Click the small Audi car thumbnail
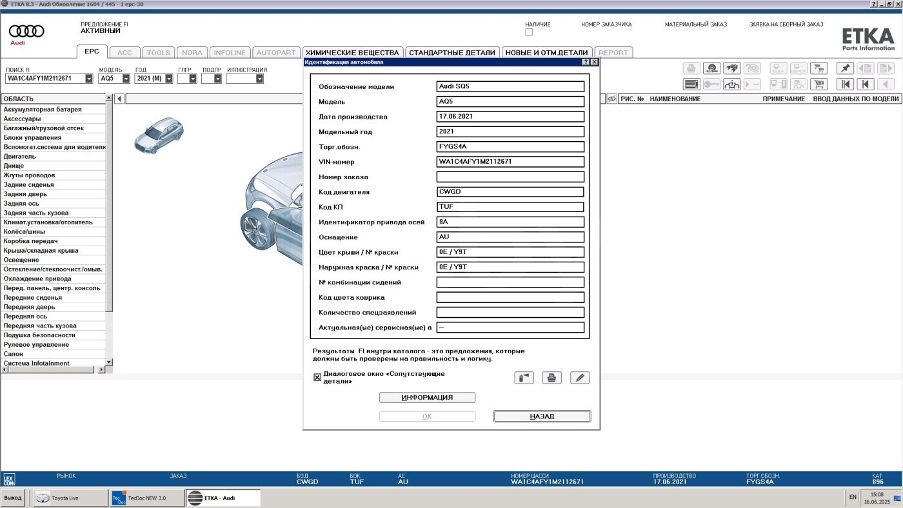 pos(159,135)
